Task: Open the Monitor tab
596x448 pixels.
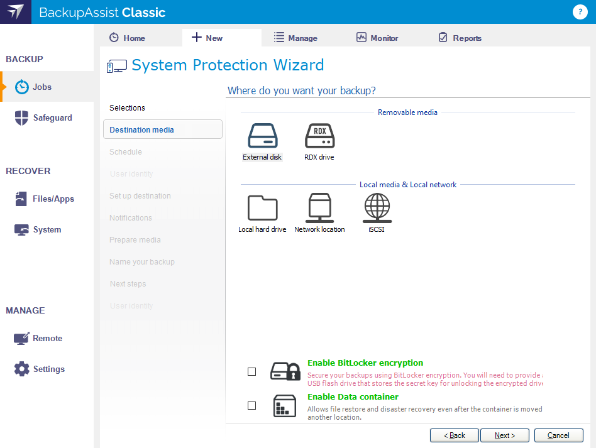Action: pyautogui.click(x=384, y=38)
